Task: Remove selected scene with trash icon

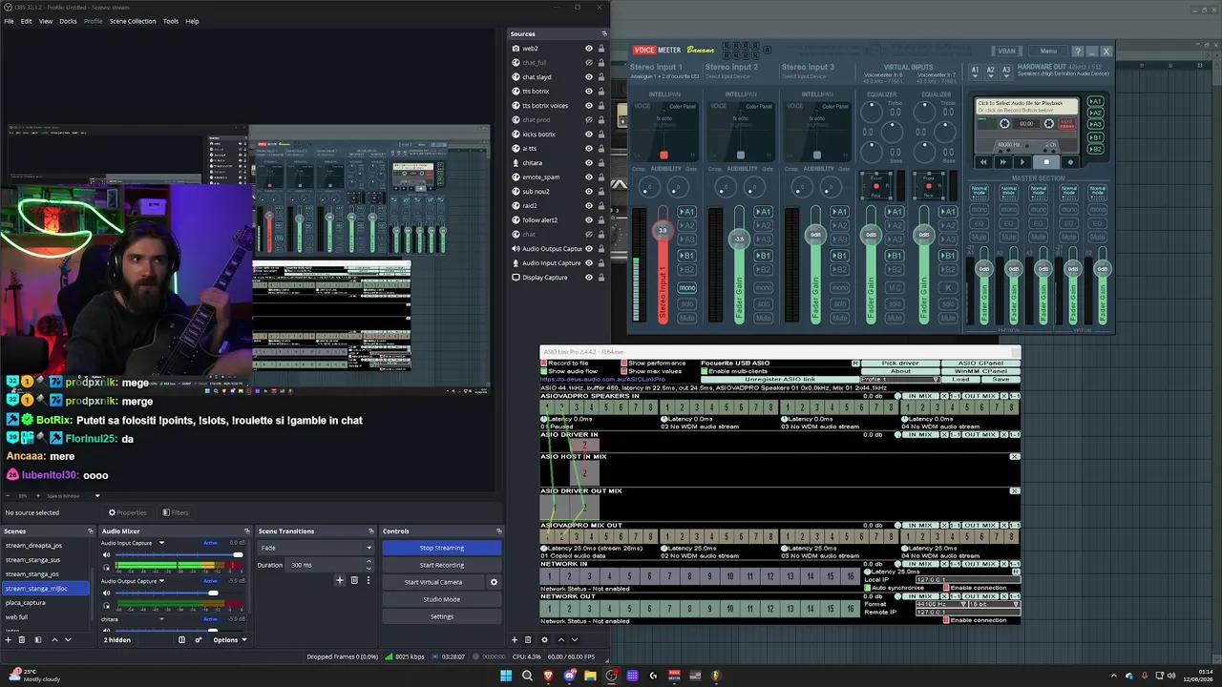Action: pos(22,639)
